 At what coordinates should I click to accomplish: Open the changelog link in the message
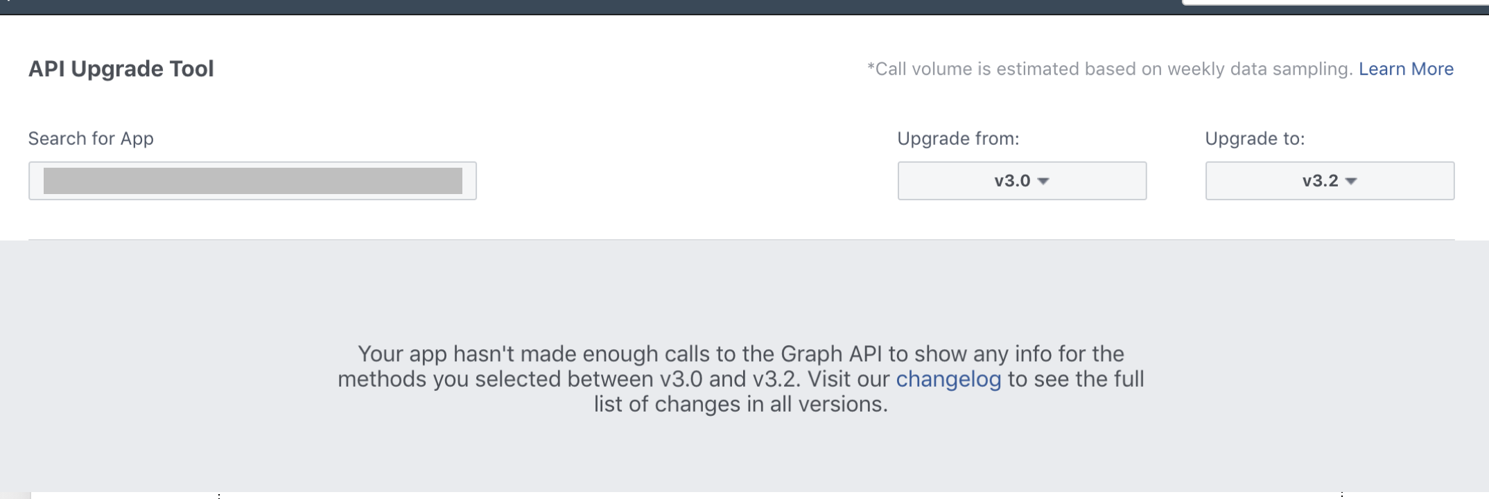click(948, 379)
